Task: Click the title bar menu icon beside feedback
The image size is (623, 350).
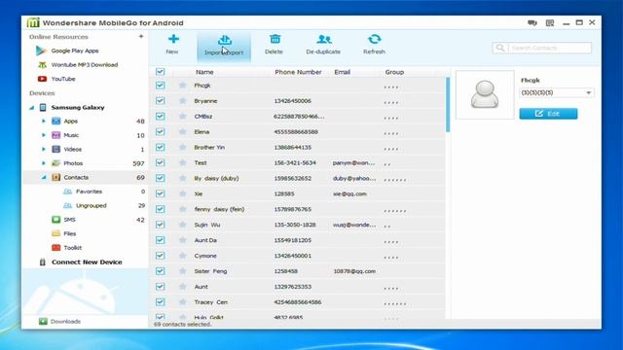Action: pyautogui.click(x=550, y=23)
